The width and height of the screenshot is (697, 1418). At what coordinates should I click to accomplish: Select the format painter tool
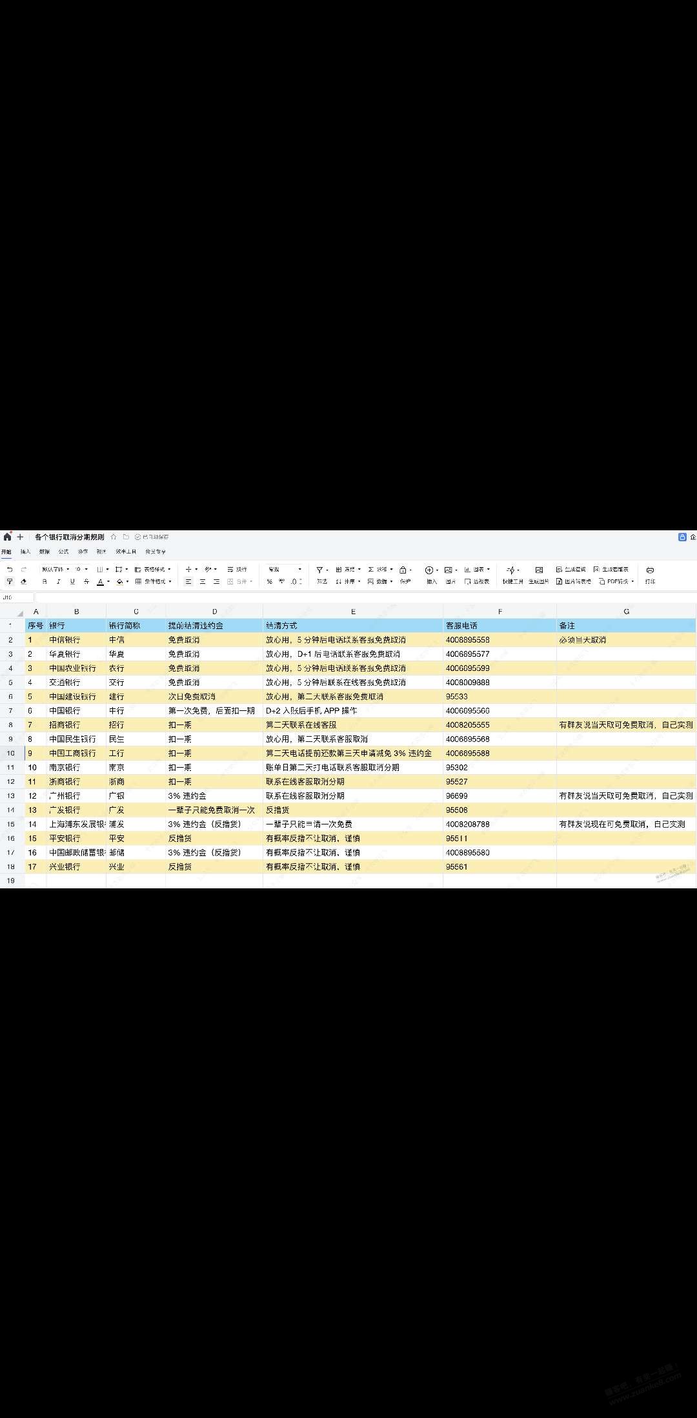[x=10, y=581]
